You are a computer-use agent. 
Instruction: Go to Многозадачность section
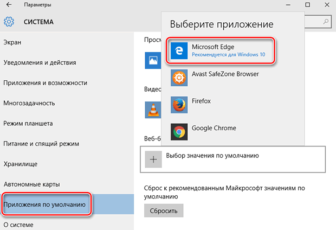(x=30, y=103)
